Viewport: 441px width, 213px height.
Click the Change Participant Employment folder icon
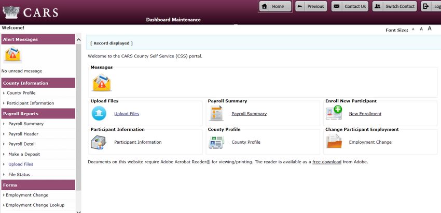[334, 141]
